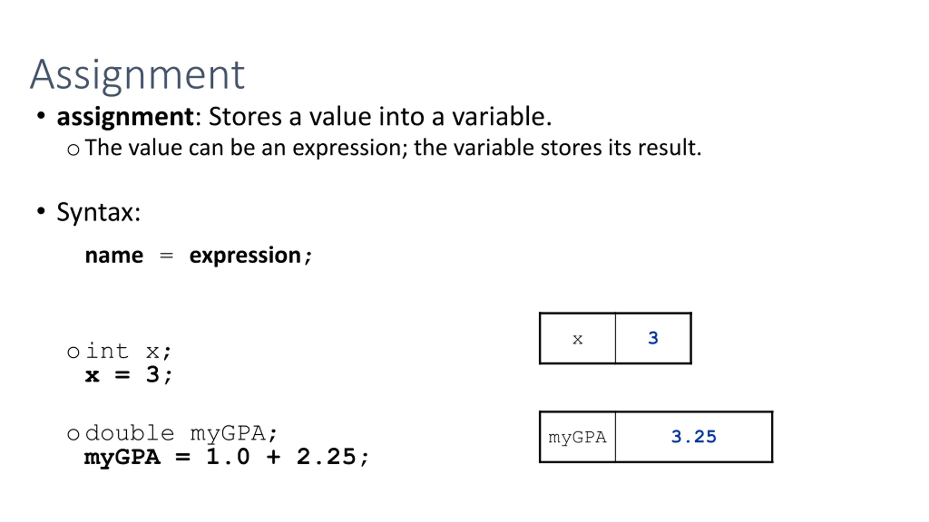Screen dimensions: 929x522
Task: Click the equals sign between name and expression
Action: click(x=166, y=256)
